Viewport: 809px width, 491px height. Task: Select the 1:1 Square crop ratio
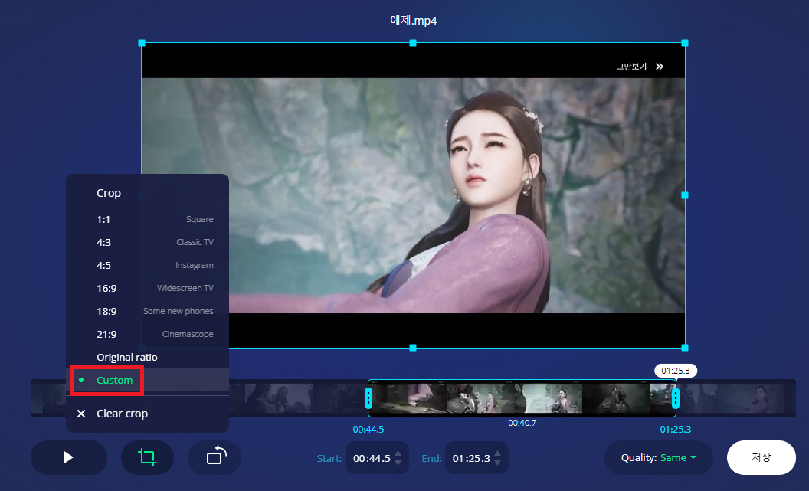[148, 219]
